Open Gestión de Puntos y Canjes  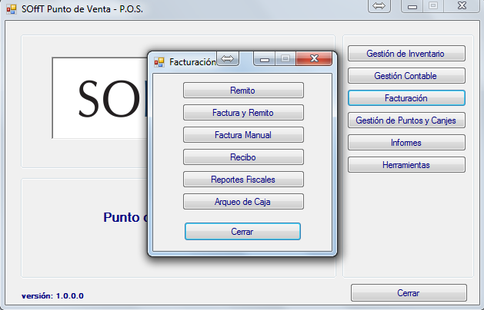406,120
